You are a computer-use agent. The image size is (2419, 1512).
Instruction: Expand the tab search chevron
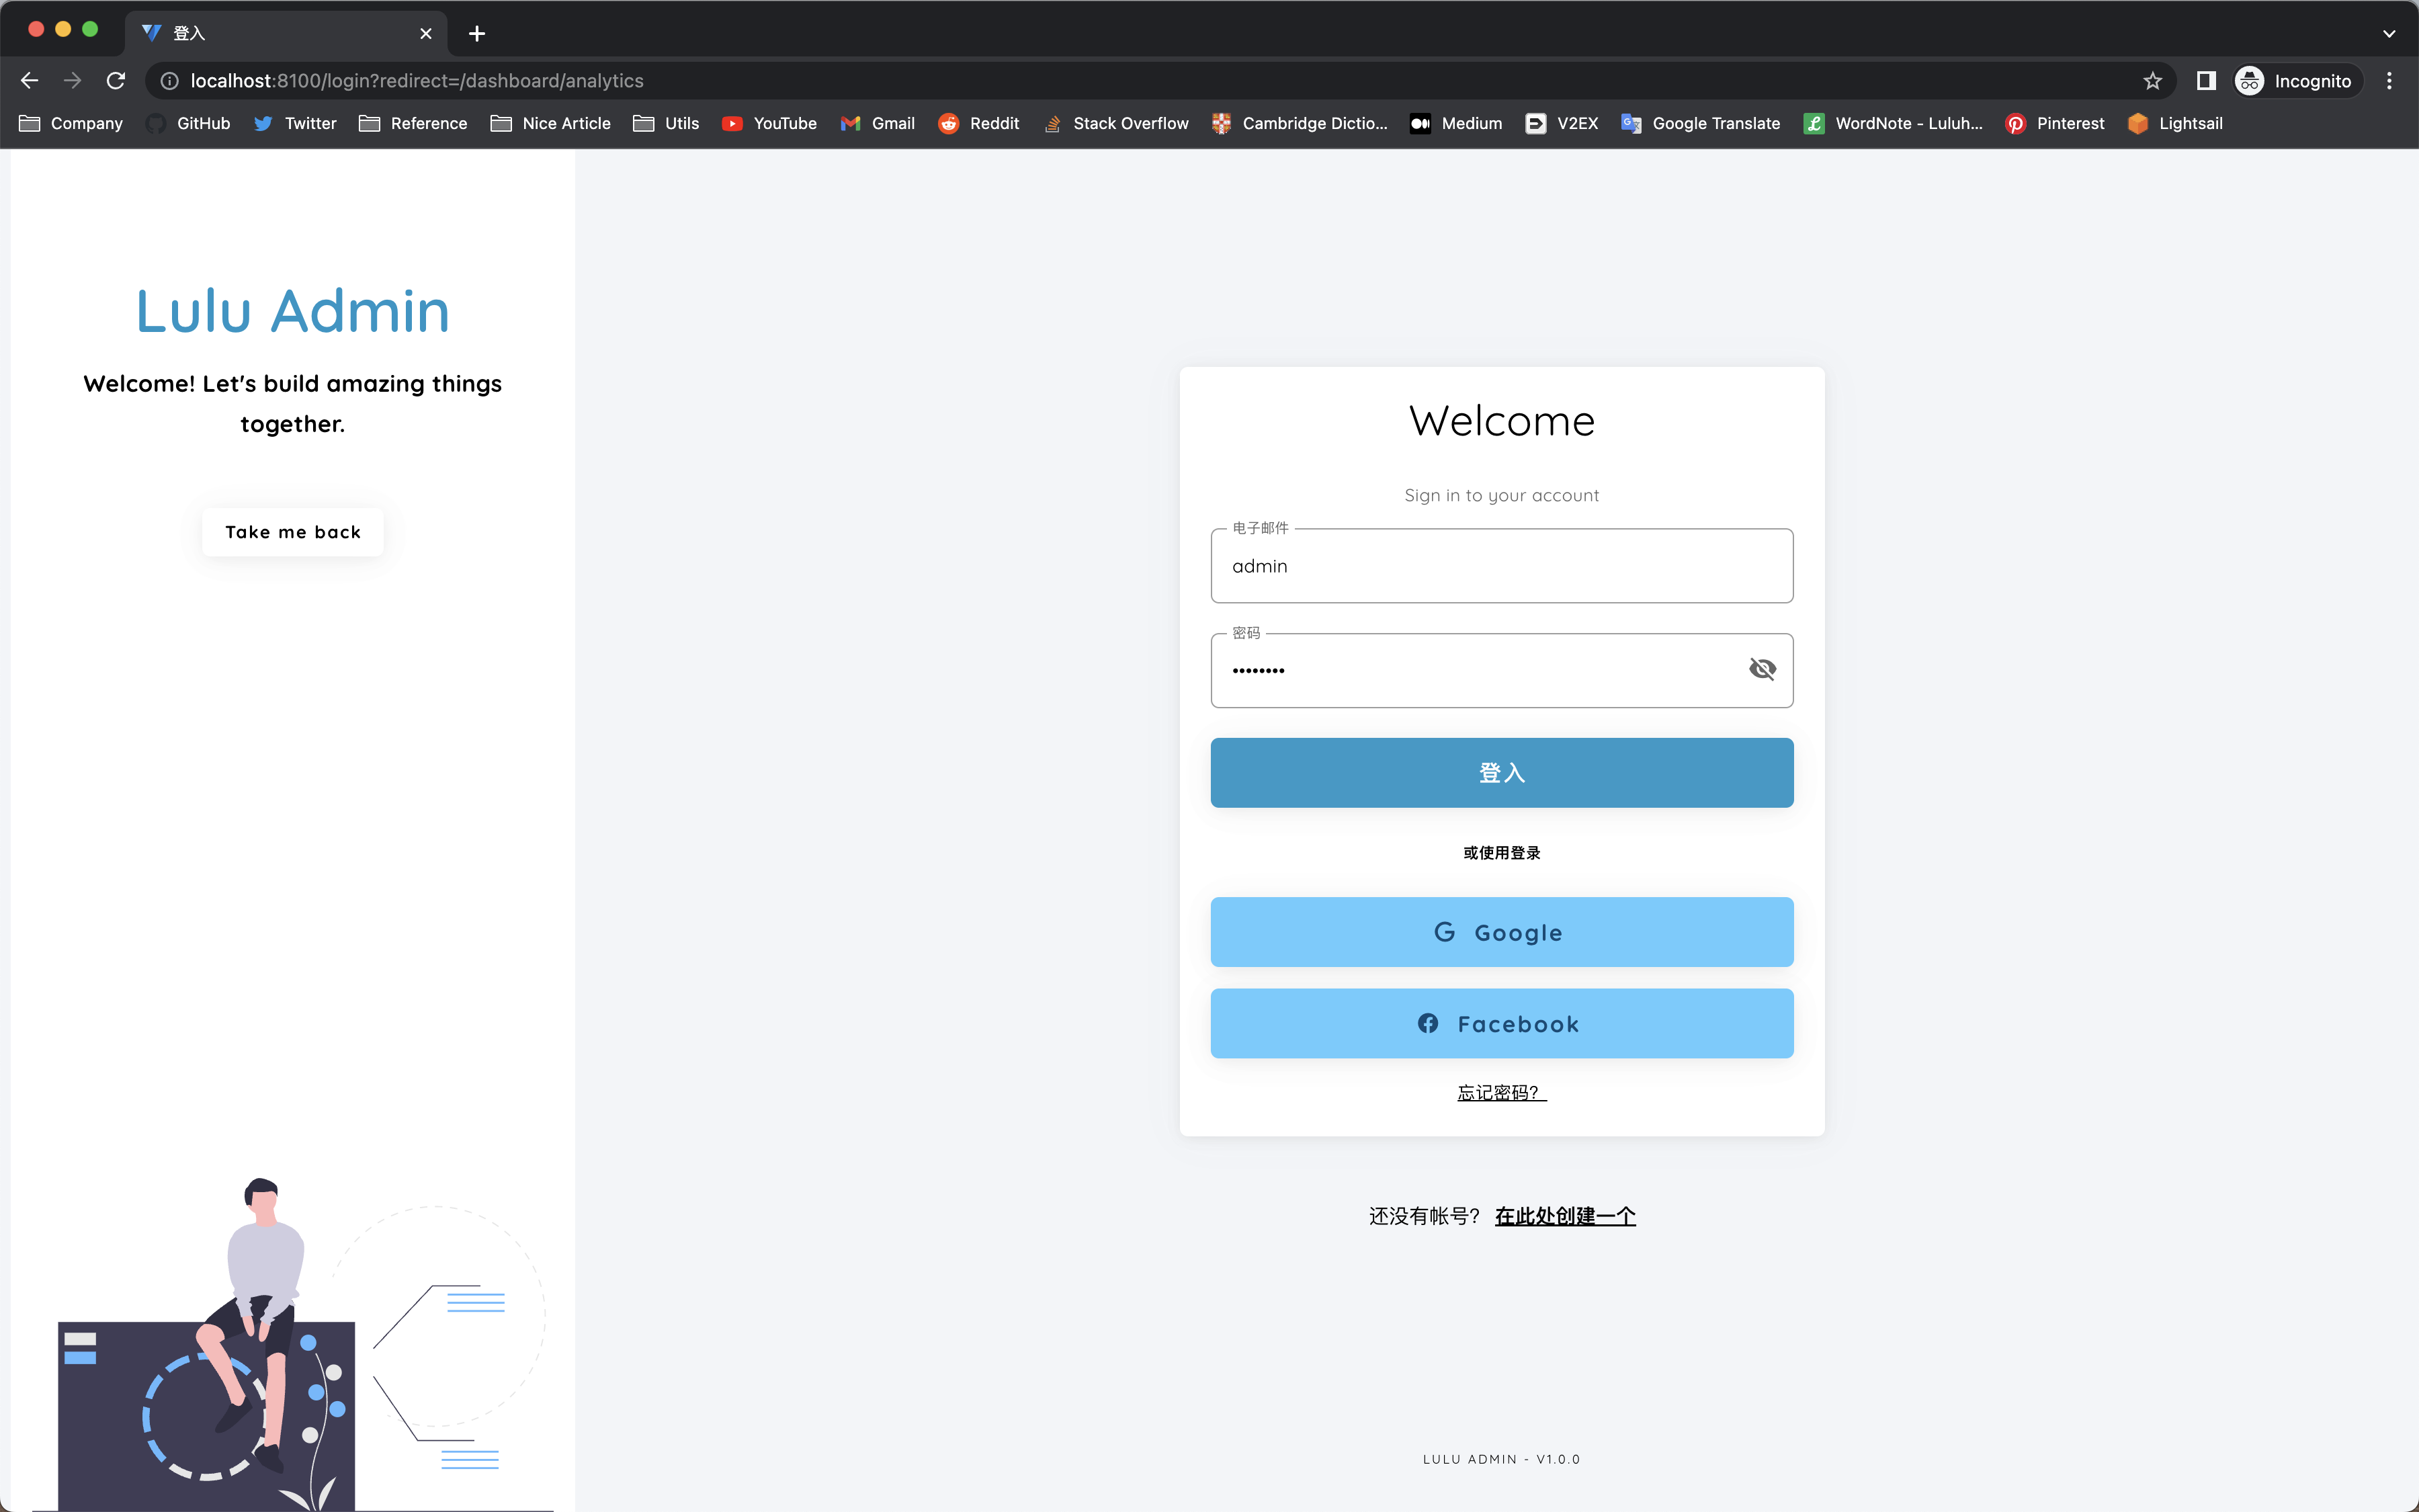(2388, 33)
